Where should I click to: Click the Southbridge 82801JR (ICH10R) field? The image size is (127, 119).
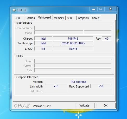coord(73,43)
